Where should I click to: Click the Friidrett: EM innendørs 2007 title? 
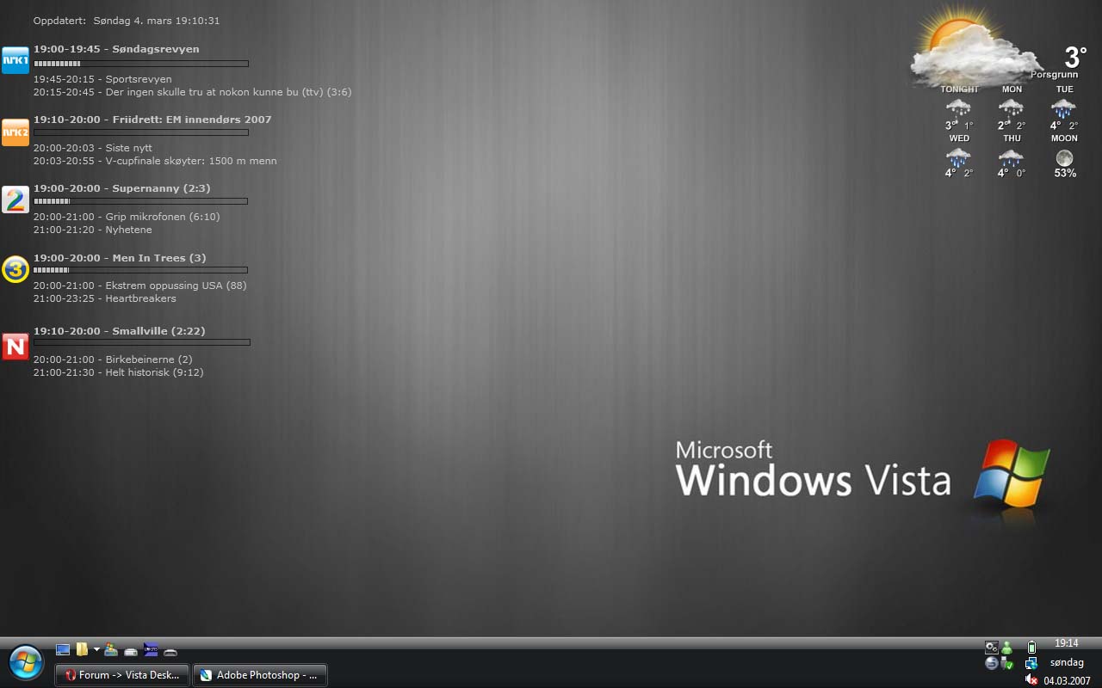(192, 120)
